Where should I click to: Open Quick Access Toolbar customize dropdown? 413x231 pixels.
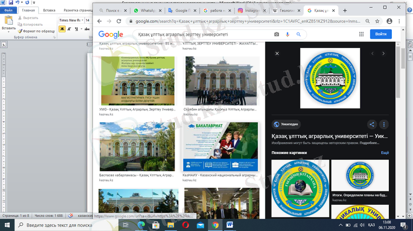tap(34, 3)
